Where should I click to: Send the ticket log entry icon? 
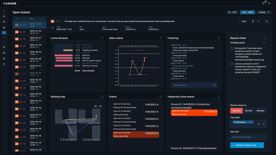[x=215, y=85]
